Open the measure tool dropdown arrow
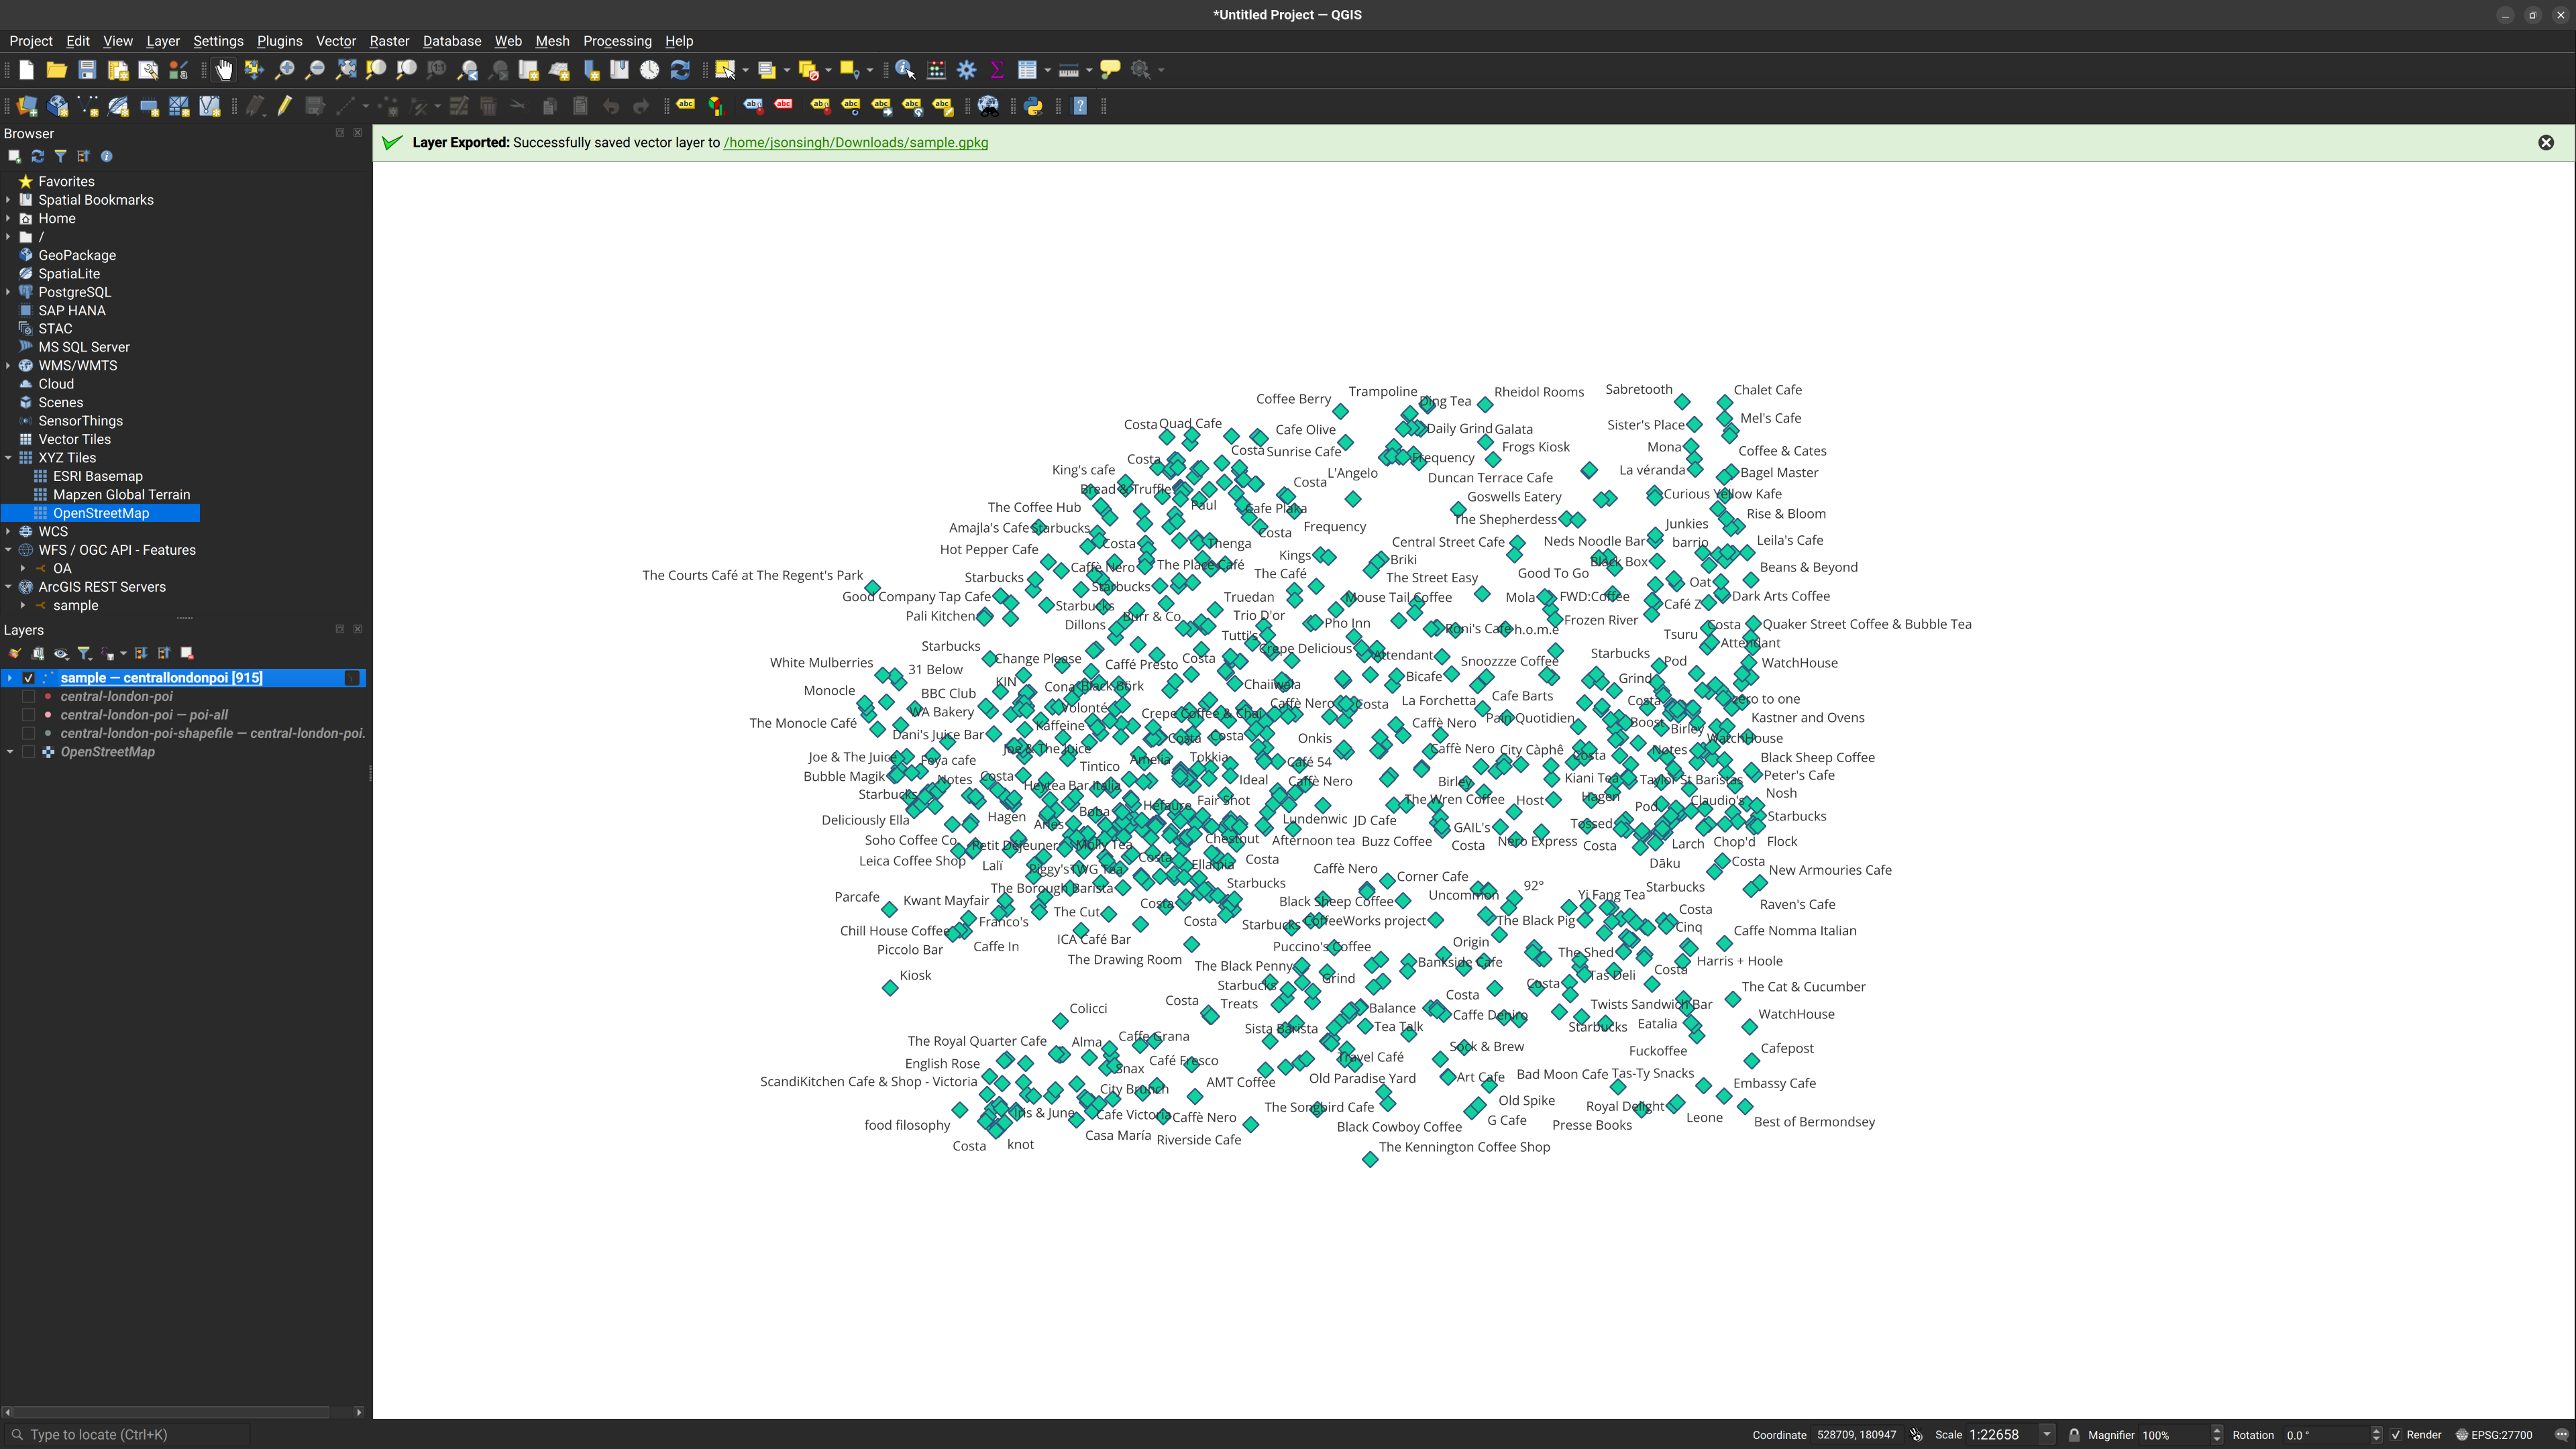This screenshot has height=1449, width=2576. [1089, 70]
